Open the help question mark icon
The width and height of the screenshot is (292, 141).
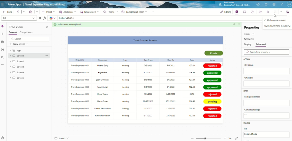pyautogui.click(x=281, y=4)
